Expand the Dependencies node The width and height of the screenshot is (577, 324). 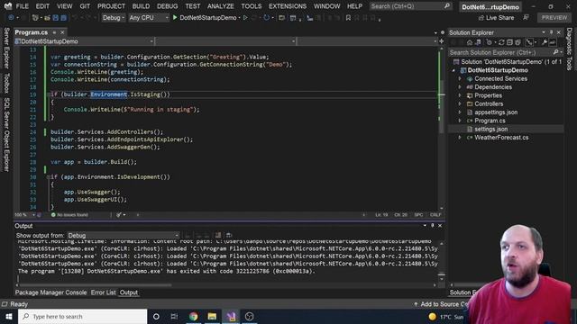(x=460, y=87)
